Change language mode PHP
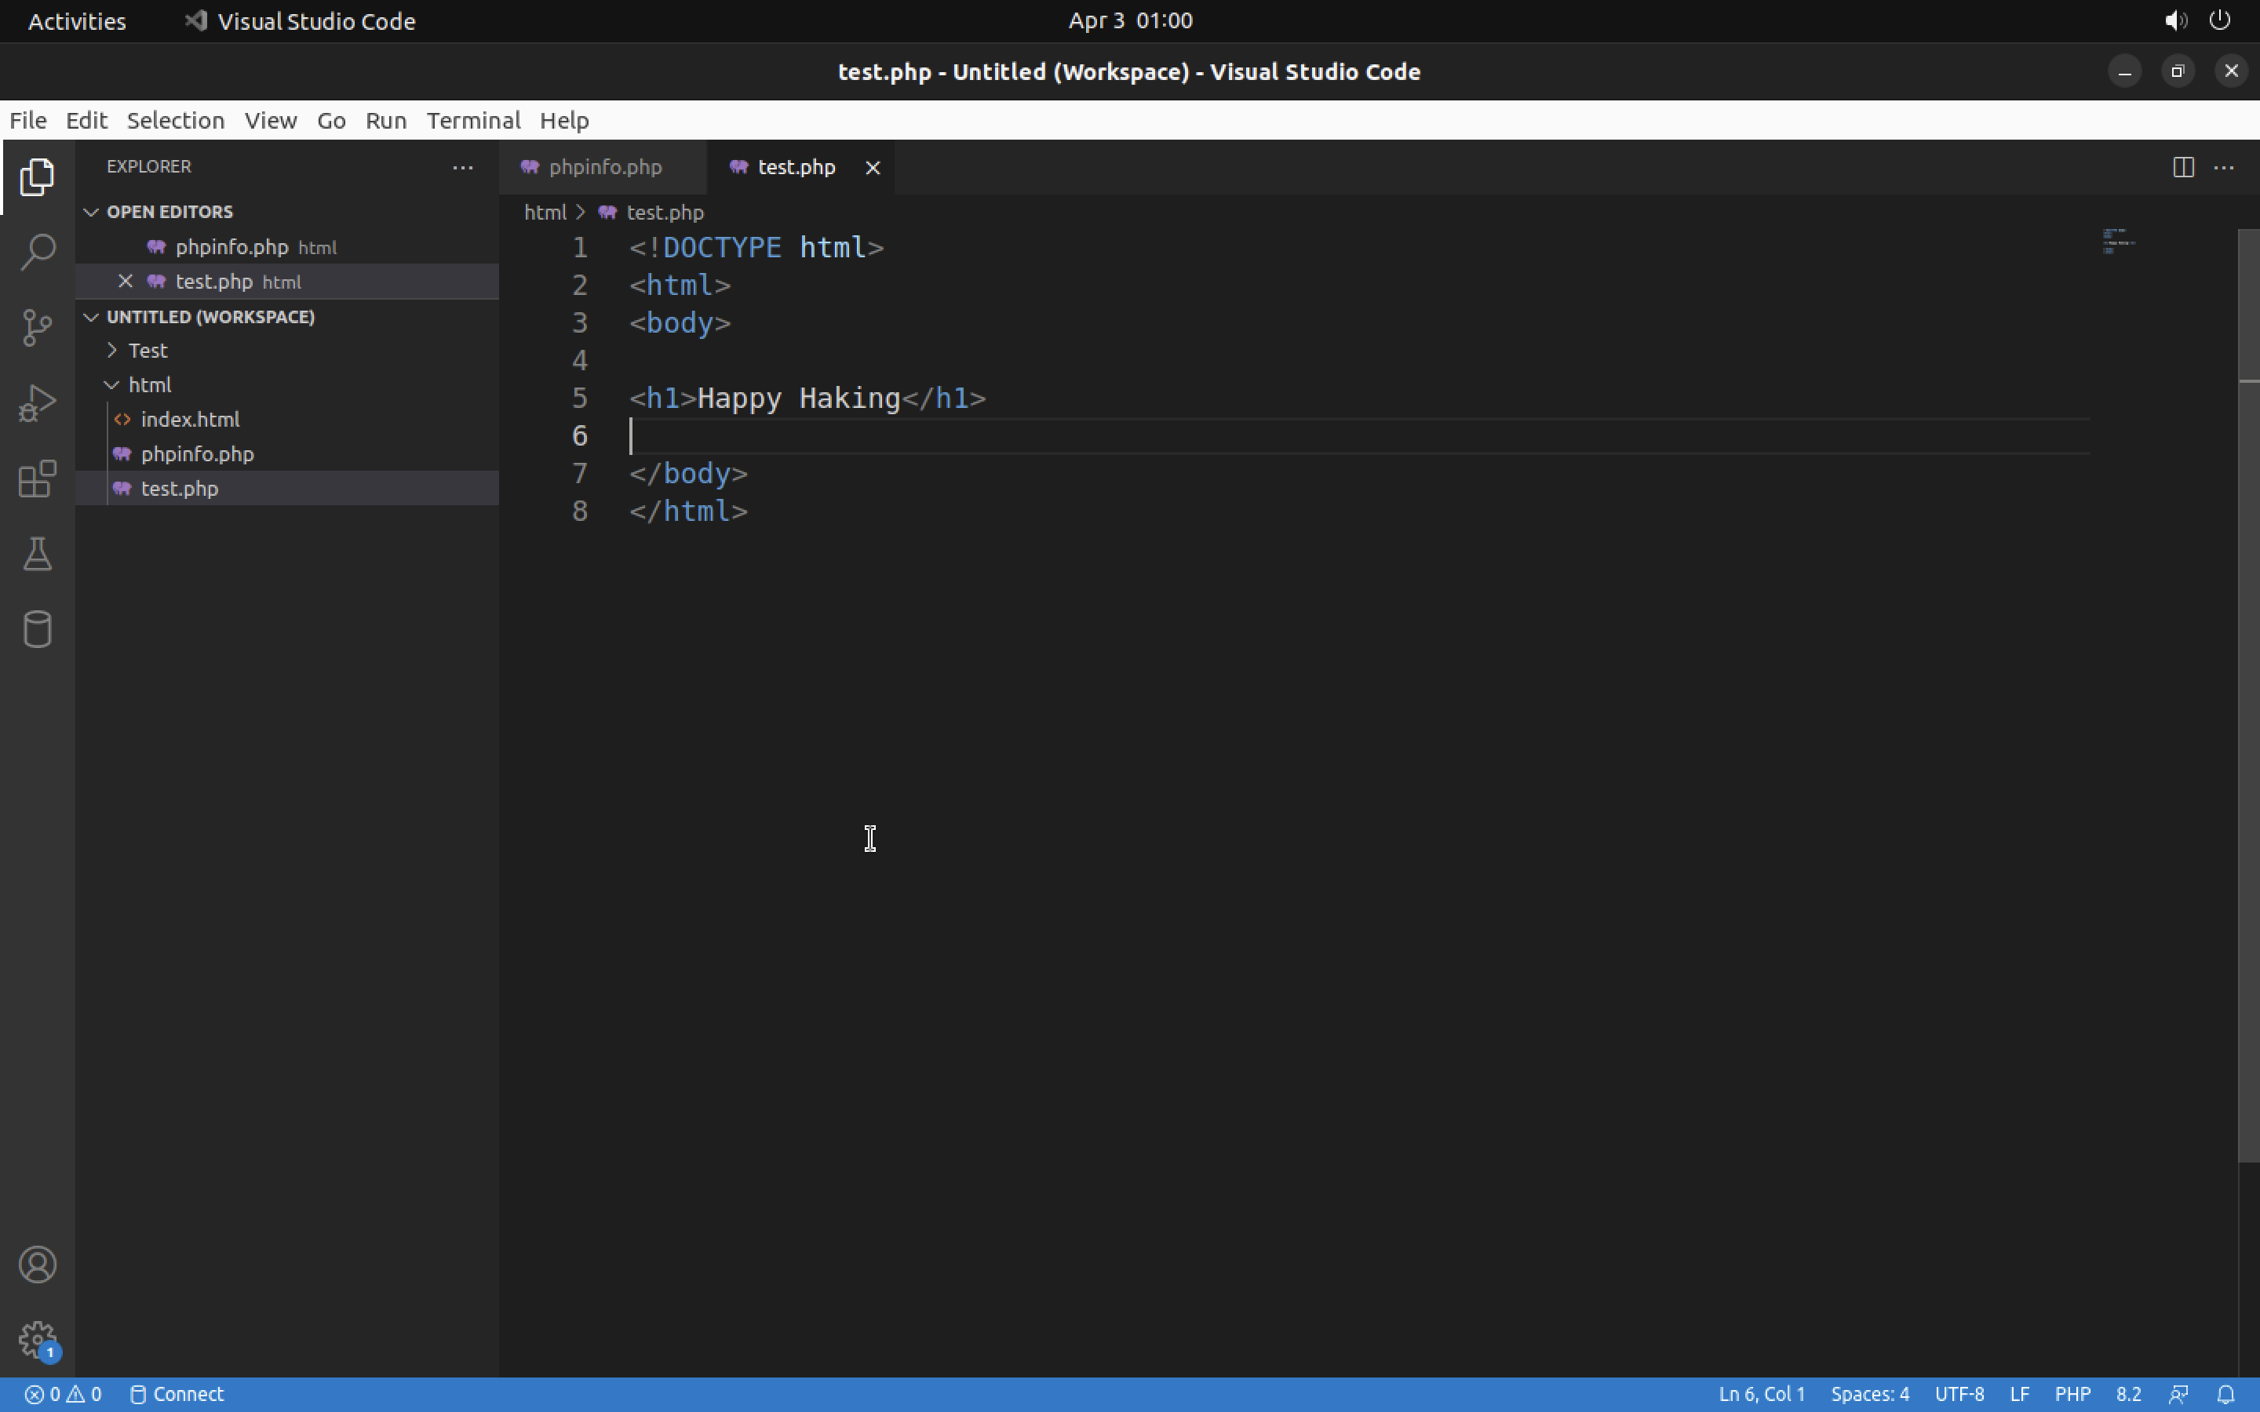 (x=2072, y=1394)
